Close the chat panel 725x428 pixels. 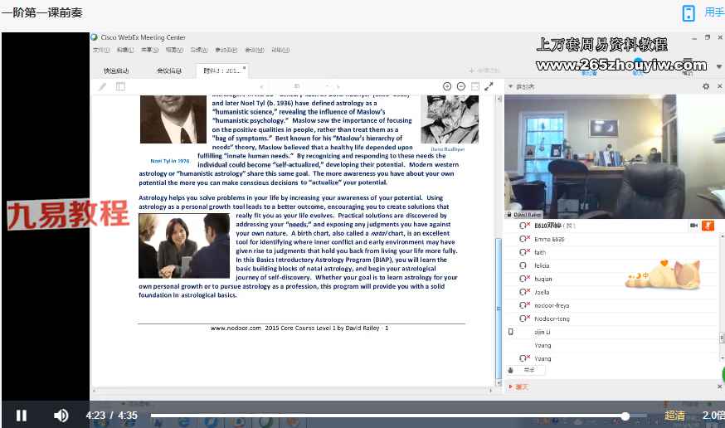point(719,387)
